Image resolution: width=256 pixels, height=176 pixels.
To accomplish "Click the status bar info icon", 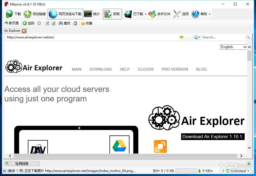I will tap(5, 171).
